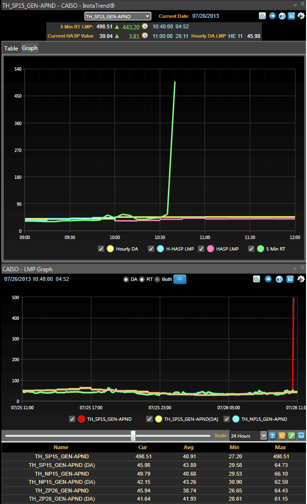Click the Min column header
307x504 pixels.
[x=235, y=447]
